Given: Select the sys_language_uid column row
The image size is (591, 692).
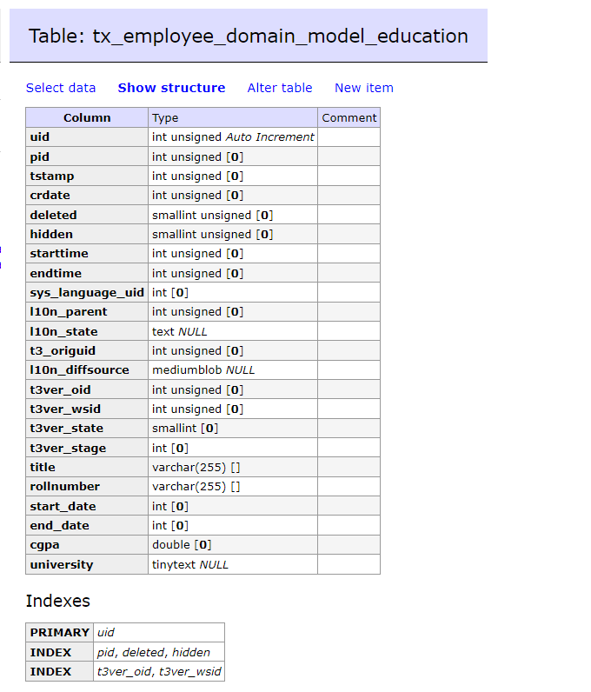Looking at the screenshot, I should click(87, 292).
